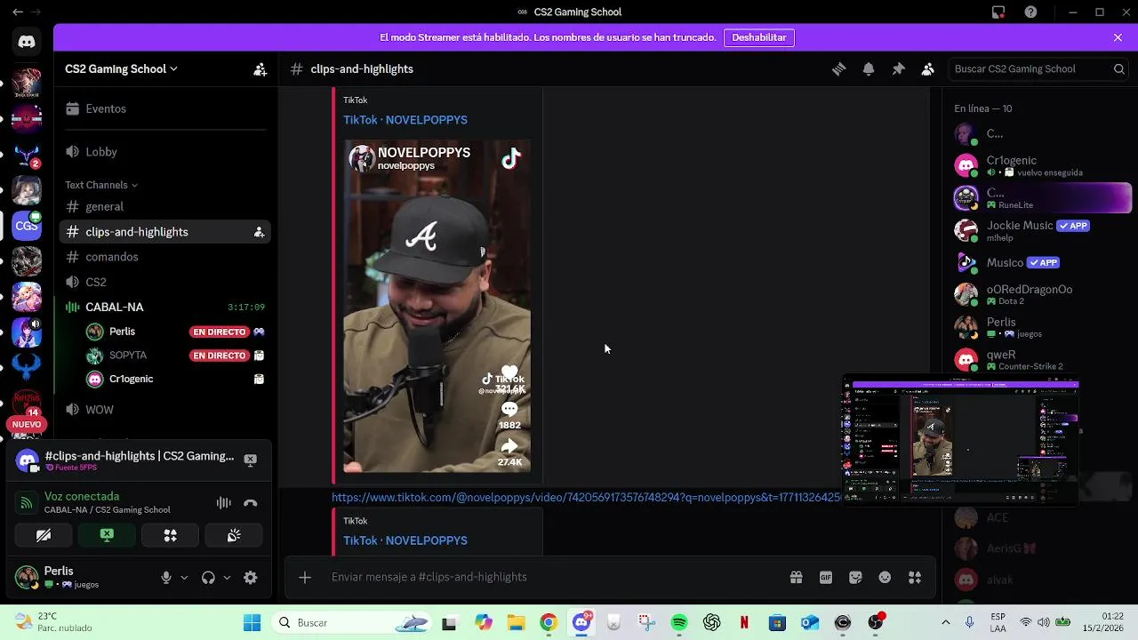Hide member list icon in header

click(928, 69)
